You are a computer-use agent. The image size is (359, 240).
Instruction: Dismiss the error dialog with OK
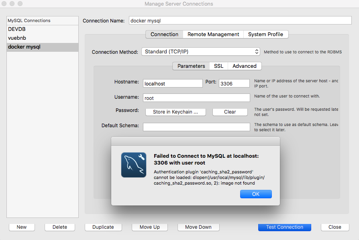[x=256, y=194]
